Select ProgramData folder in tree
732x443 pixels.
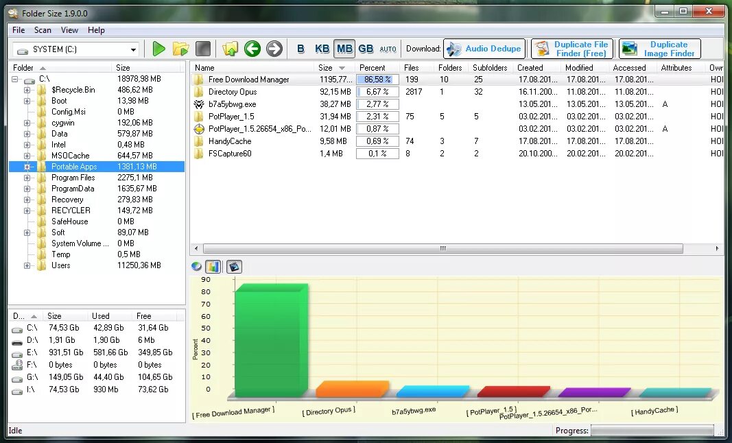[x=72, y=189]
